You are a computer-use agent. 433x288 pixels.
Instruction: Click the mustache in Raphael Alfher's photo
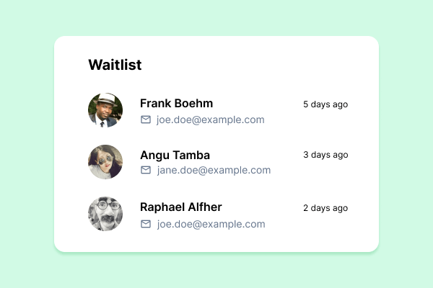pos(108,219)
